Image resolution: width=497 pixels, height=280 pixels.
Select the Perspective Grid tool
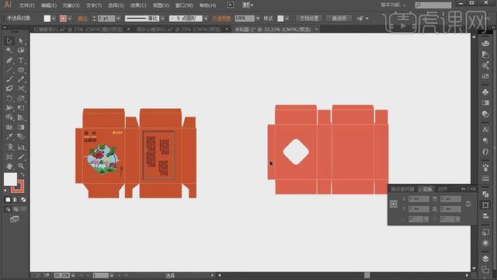pos(21,117)
